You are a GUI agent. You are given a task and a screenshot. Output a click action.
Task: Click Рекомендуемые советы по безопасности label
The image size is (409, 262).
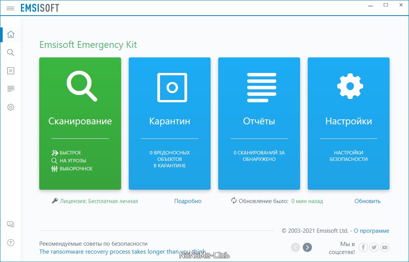(93, 244)
